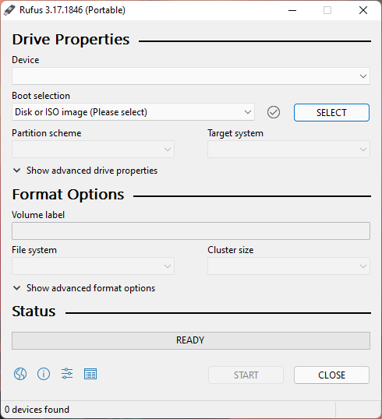Minimize the Rufus window
382x419 pixels.
coord(292,10)
